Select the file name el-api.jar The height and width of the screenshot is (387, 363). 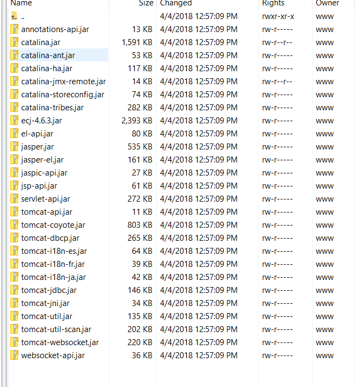37,134
